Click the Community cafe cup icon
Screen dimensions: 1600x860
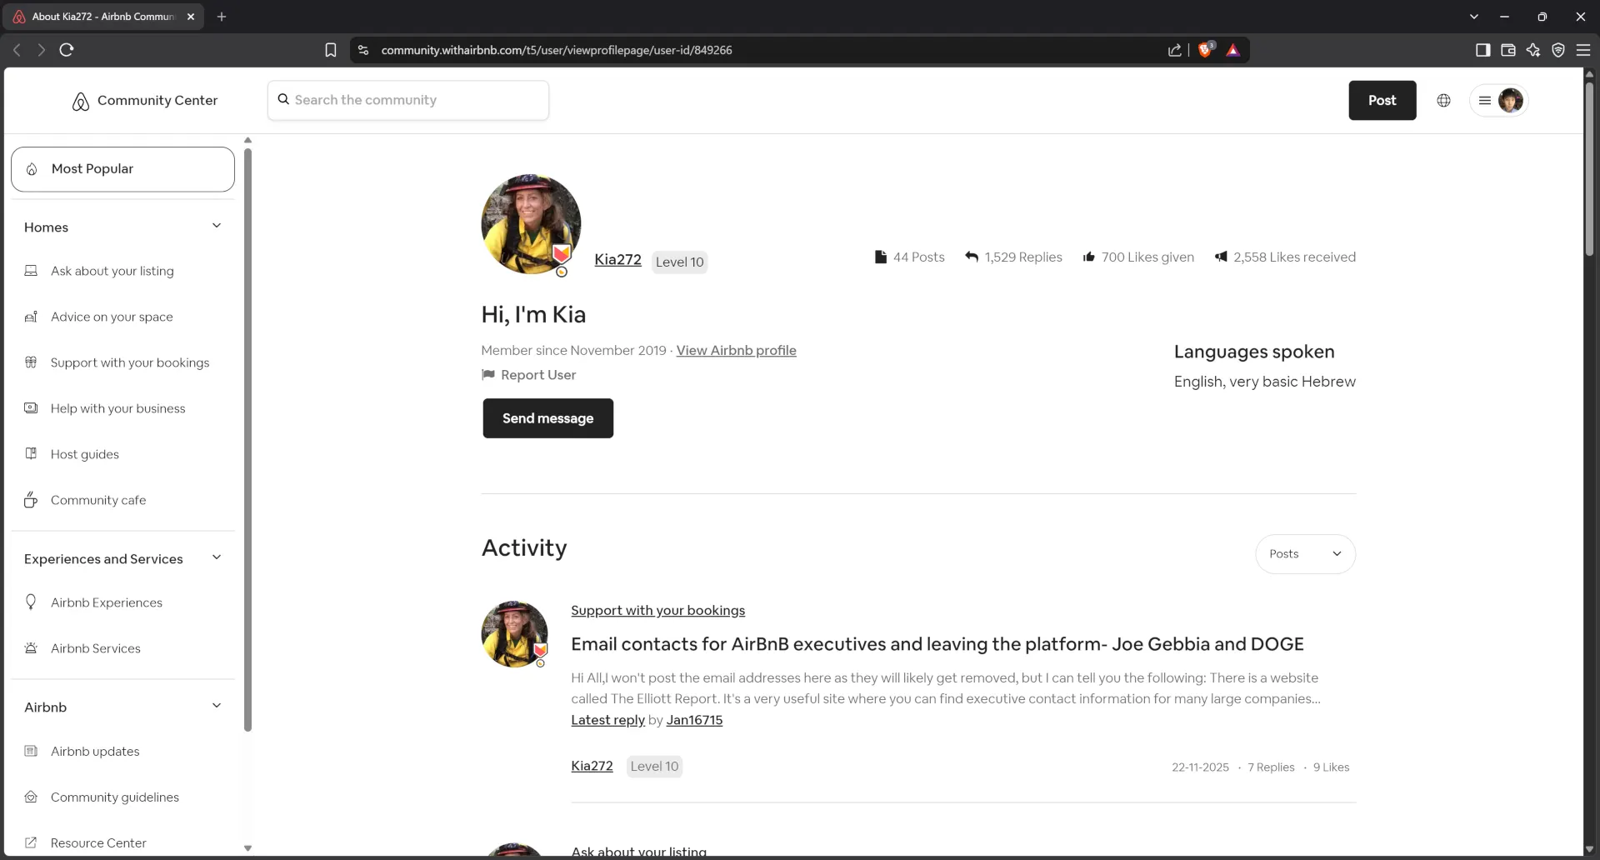click(x=31, y=499)
